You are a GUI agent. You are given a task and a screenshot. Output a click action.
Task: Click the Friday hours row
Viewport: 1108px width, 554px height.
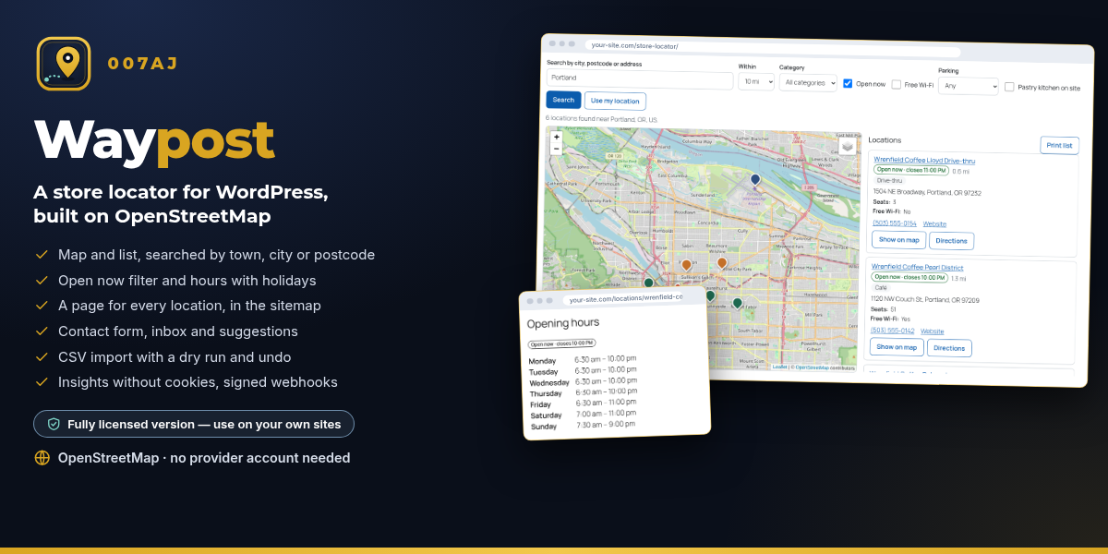tap(584, 403)
